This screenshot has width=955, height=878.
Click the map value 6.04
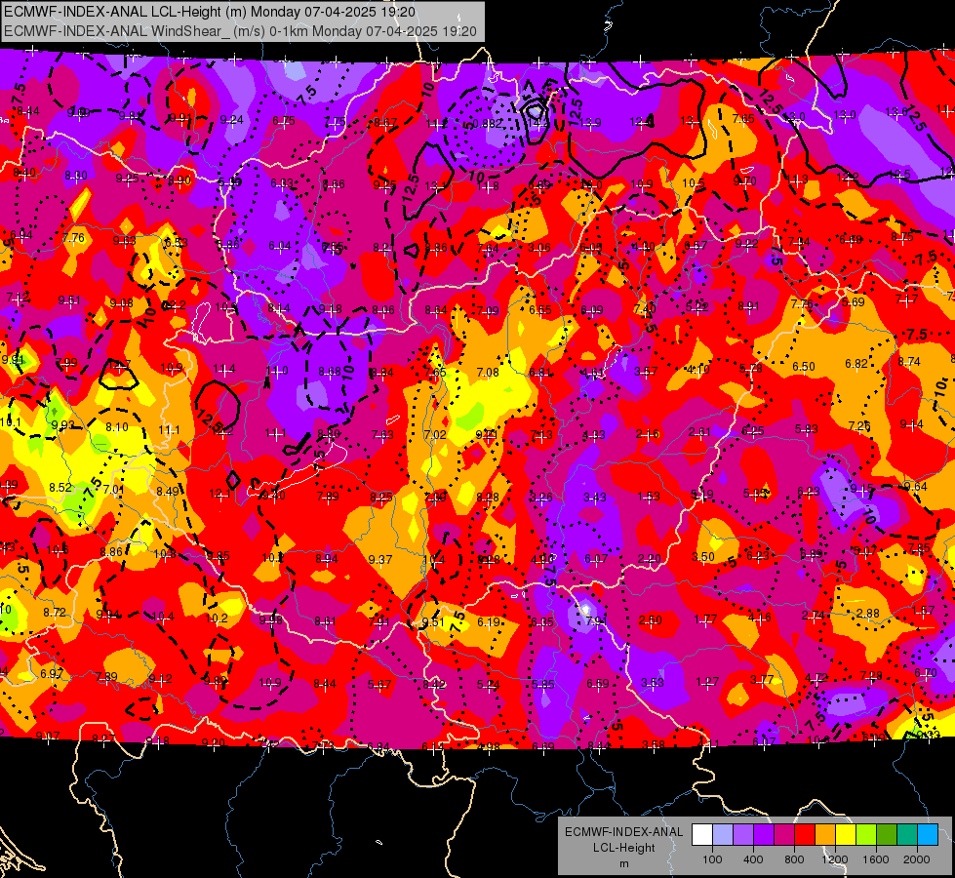pos(280,246)
